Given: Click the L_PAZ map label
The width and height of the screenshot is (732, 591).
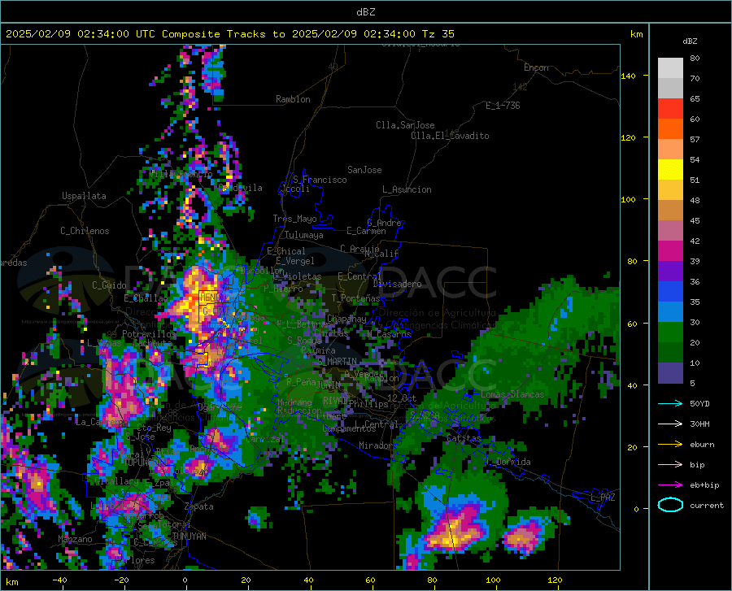Looking at the screenshot, I should pyautogui.click(x=603, y=498).
